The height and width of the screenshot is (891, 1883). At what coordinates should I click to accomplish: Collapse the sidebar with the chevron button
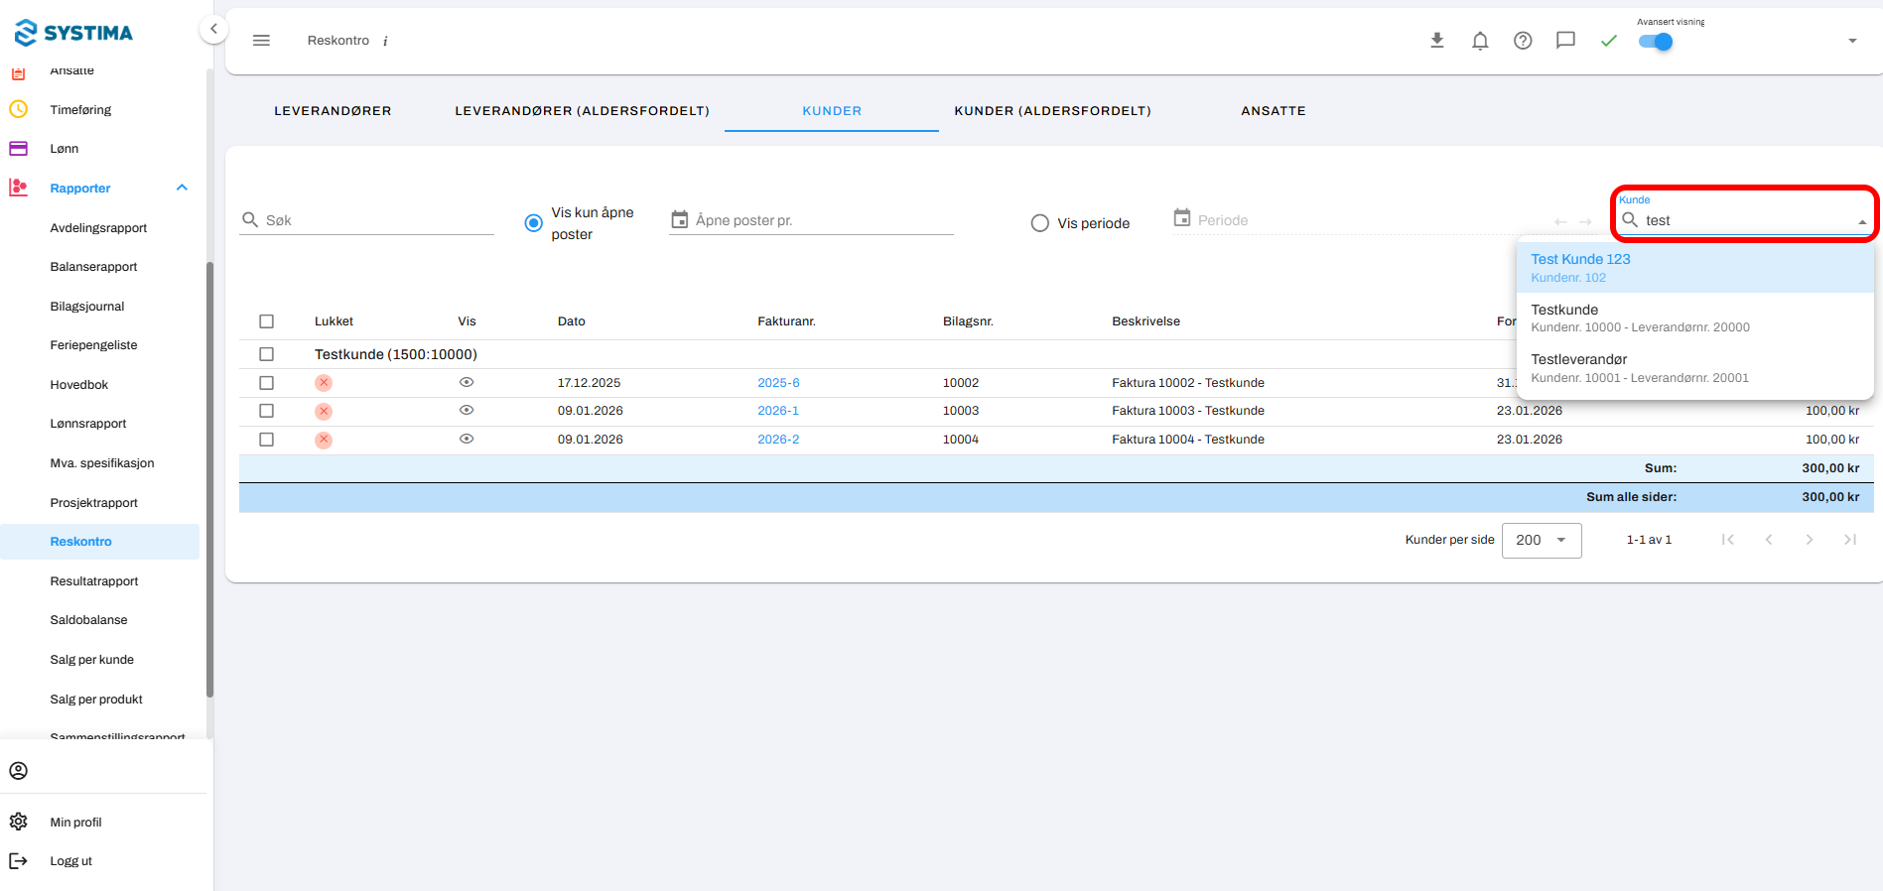213,29
